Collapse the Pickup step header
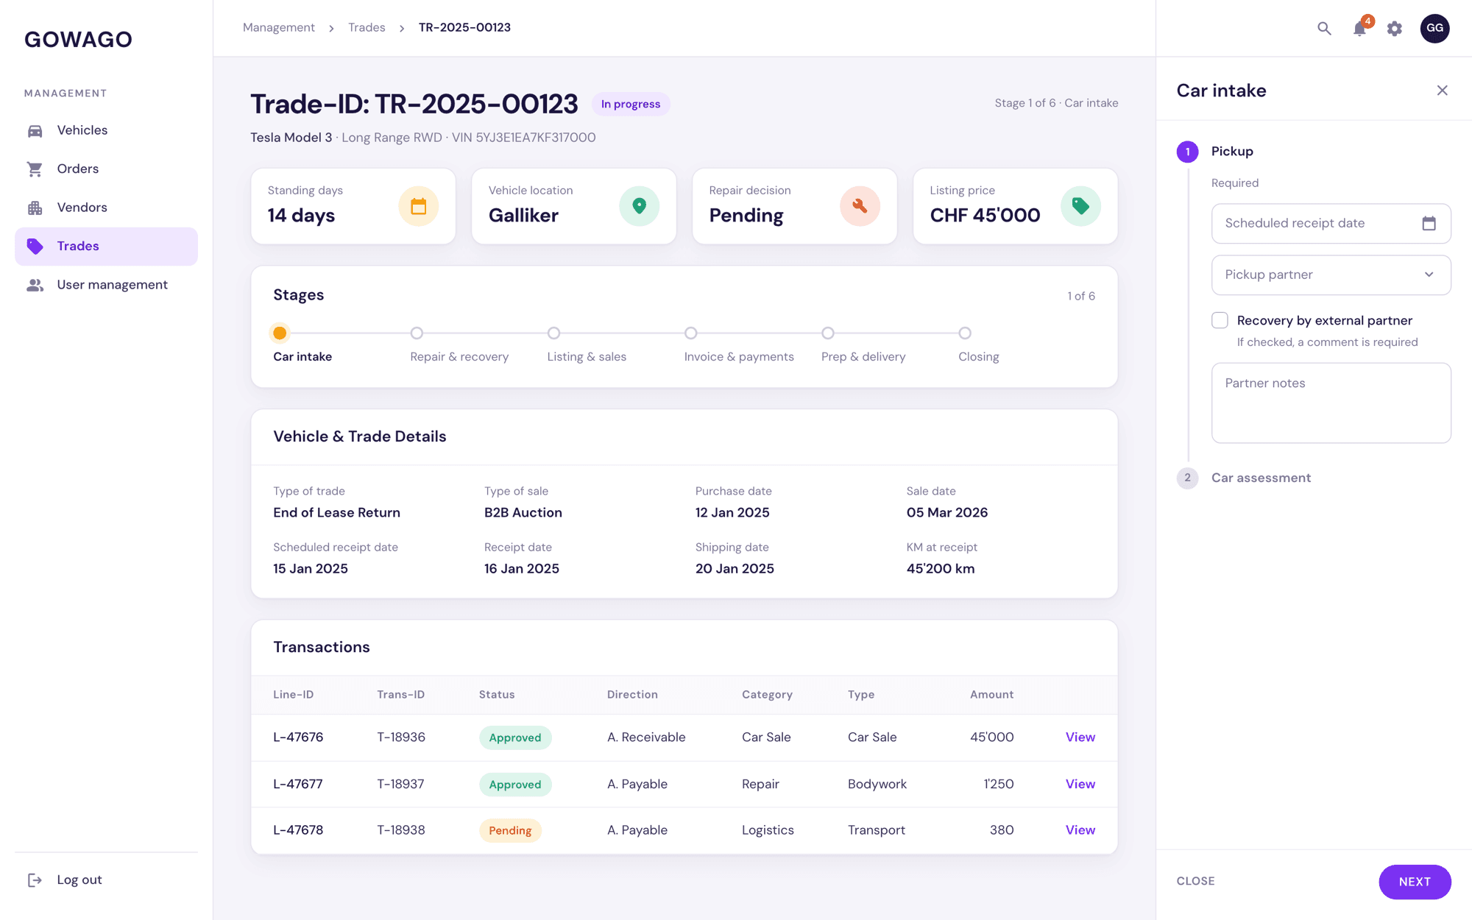 (1232, 151)
